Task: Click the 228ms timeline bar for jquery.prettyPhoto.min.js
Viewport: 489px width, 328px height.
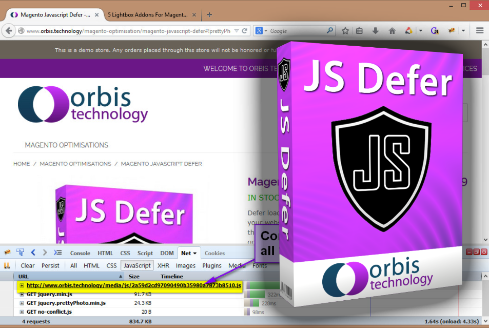Action: (x=251, y=303)
